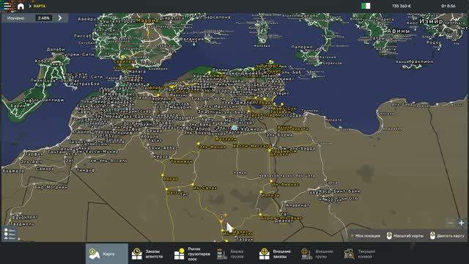Click the Масштаб карты mouse hint
Image resolution: width=469 pixels, height=264 pixels.
405,236
